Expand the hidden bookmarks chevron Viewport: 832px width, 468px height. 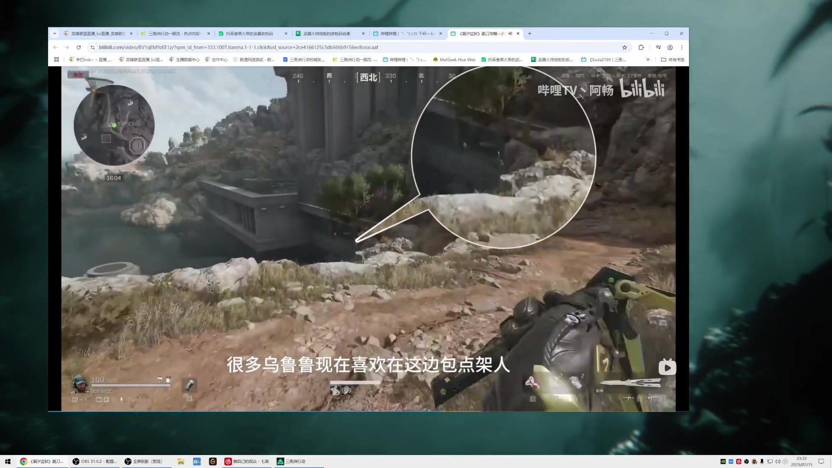[648, 59]
